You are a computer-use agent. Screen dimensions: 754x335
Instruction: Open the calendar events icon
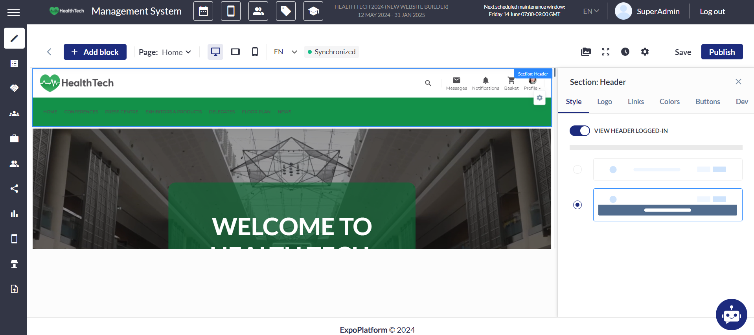pos(203,11)
